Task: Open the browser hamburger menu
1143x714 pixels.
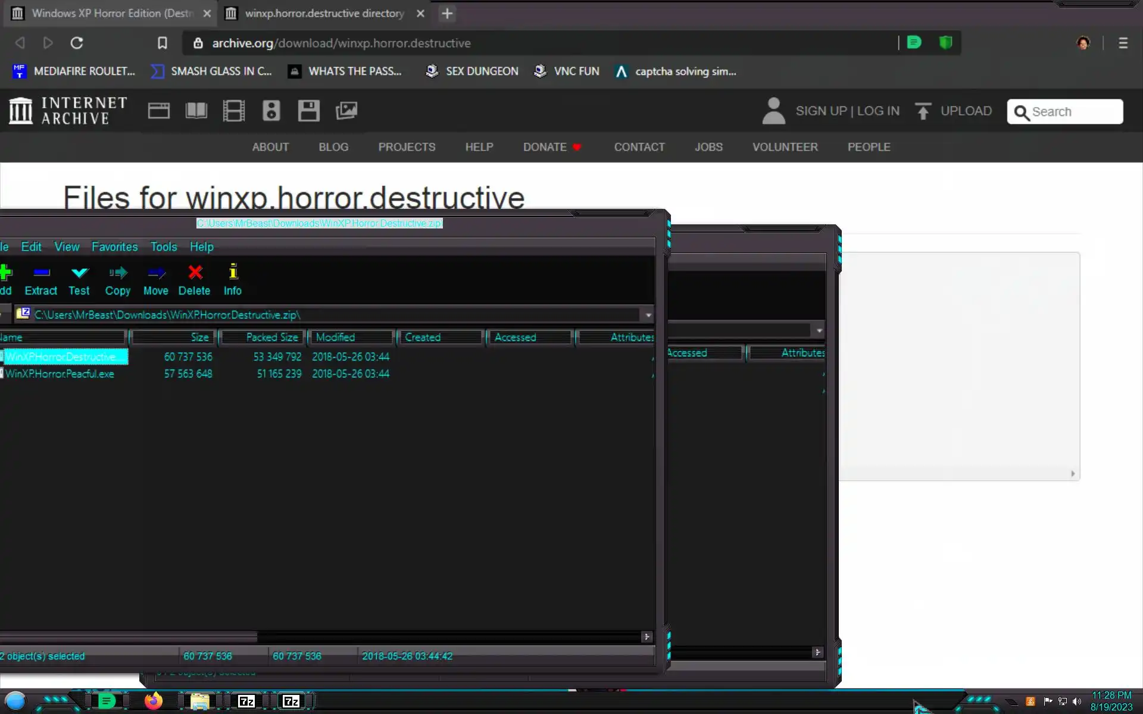Action: (x=1123, y=43)
